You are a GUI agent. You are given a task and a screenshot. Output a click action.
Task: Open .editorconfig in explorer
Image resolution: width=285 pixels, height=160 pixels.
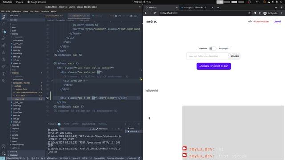tap(18, 145)
